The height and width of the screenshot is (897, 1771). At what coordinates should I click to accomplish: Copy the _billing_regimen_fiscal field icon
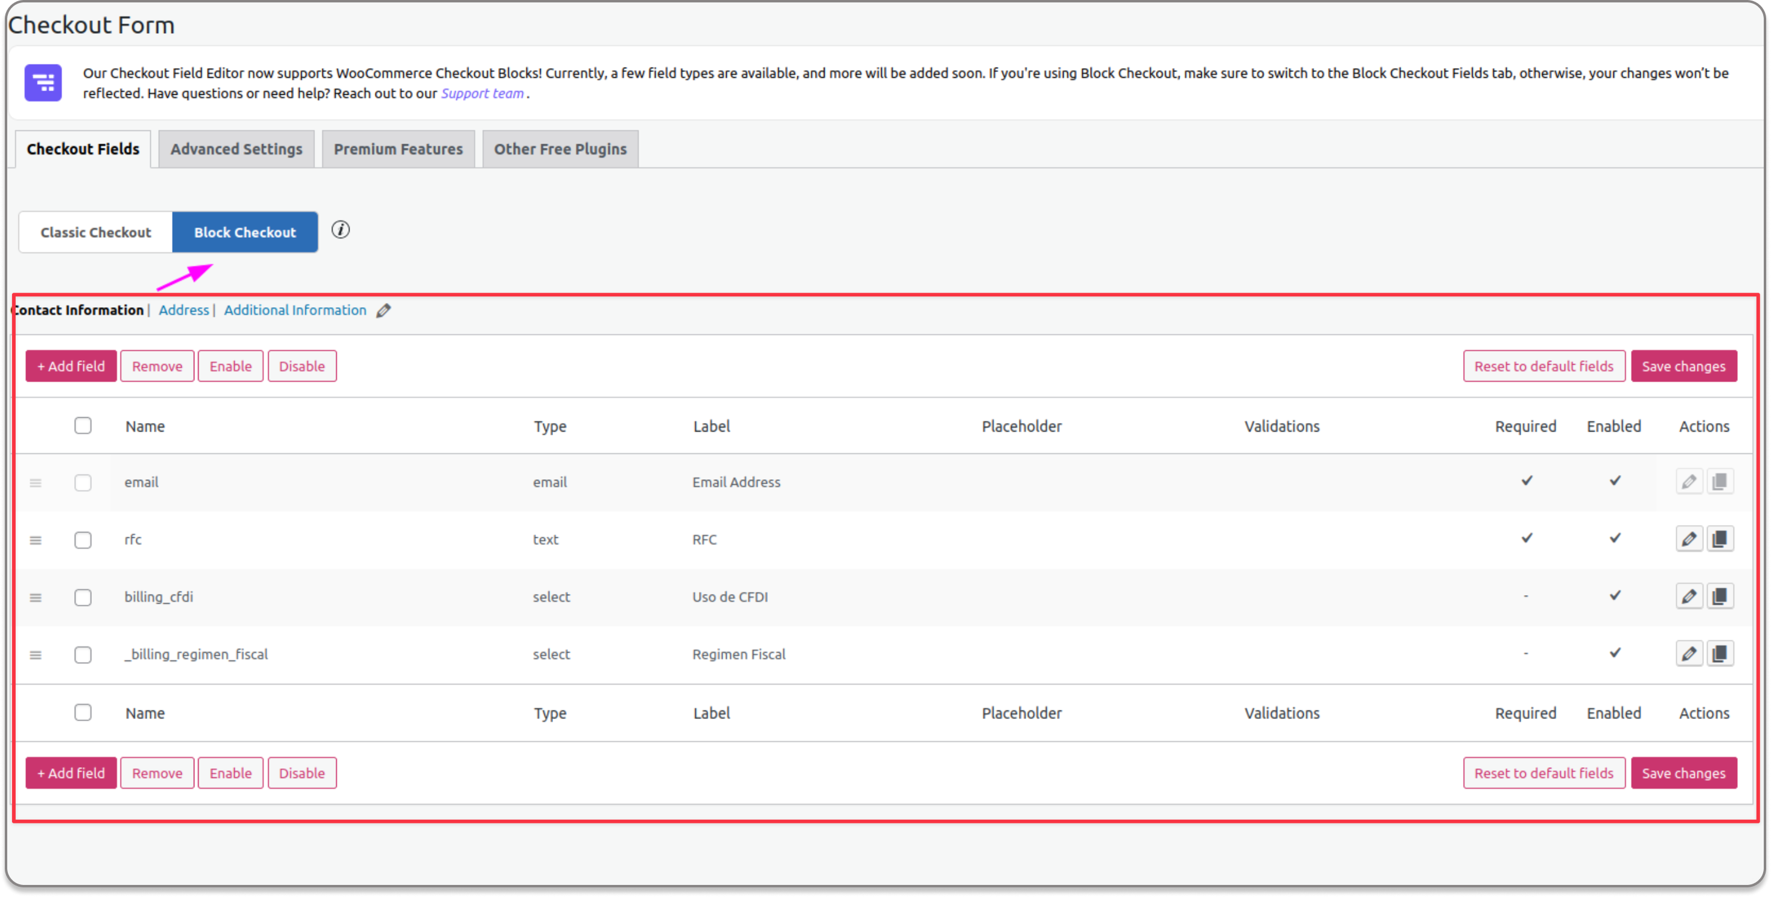point(1720,654)
